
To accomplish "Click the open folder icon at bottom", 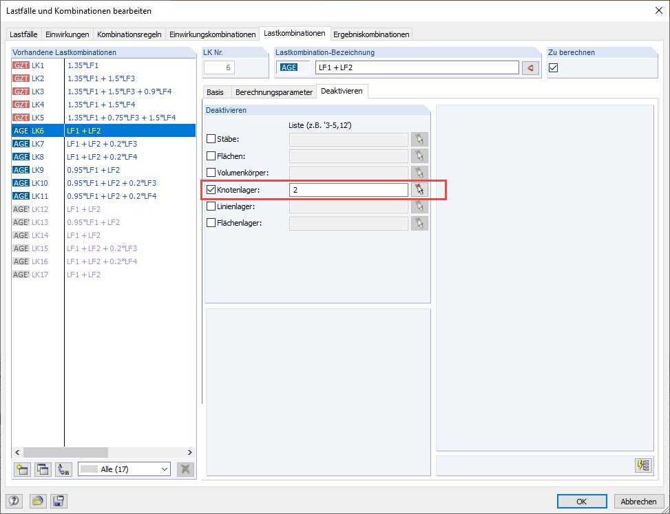I will 38,501.
